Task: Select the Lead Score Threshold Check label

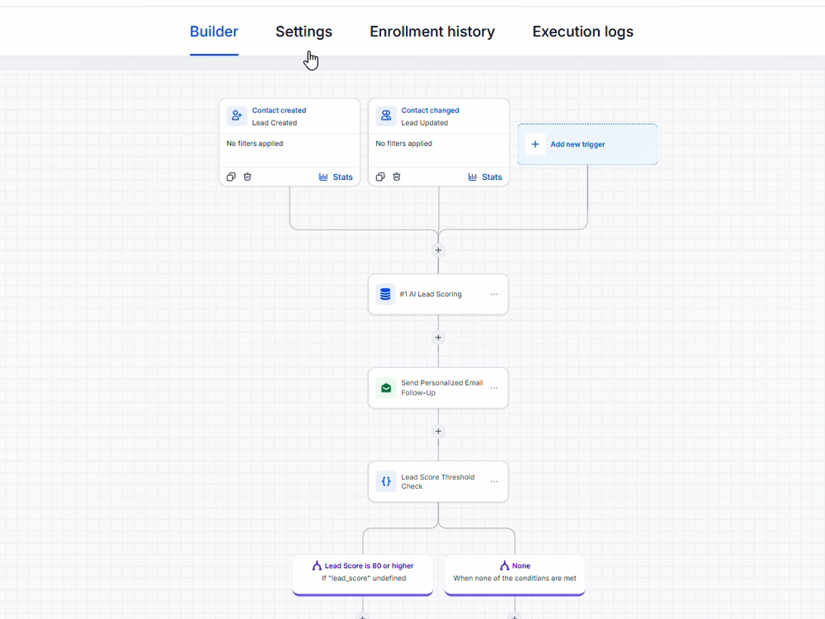Action: (438, 482)
